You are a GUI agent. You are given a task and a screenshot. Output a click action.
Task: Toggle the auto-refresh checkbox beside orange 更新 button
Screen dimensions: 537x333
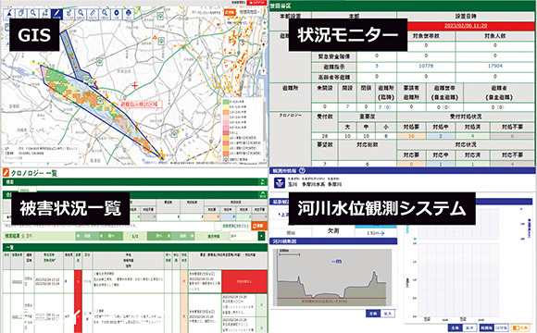click(218, 227)
